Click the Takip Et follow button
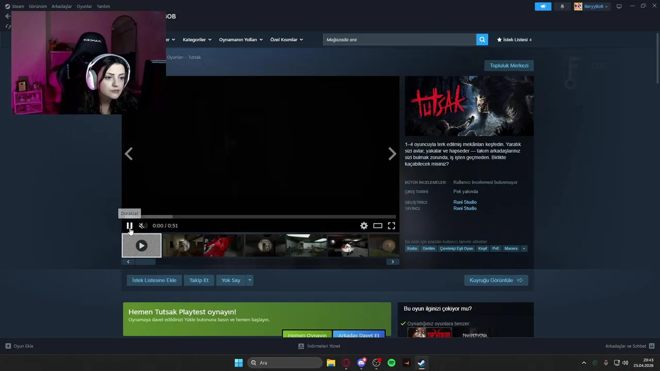This screenshot has width=660, height=371. tap(199, 280)
